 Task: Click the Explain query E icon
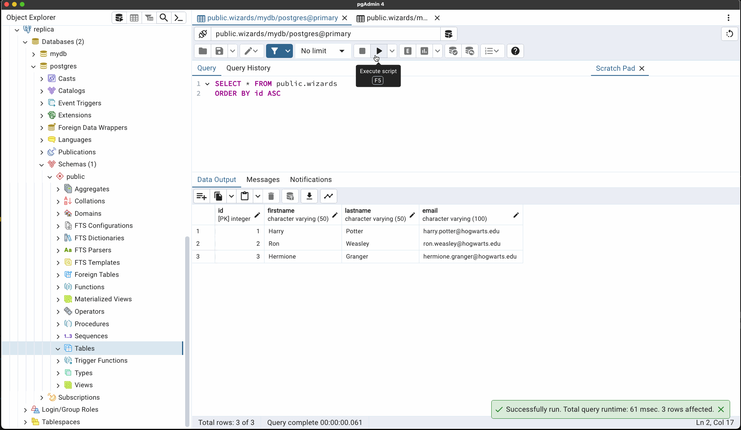408,51
